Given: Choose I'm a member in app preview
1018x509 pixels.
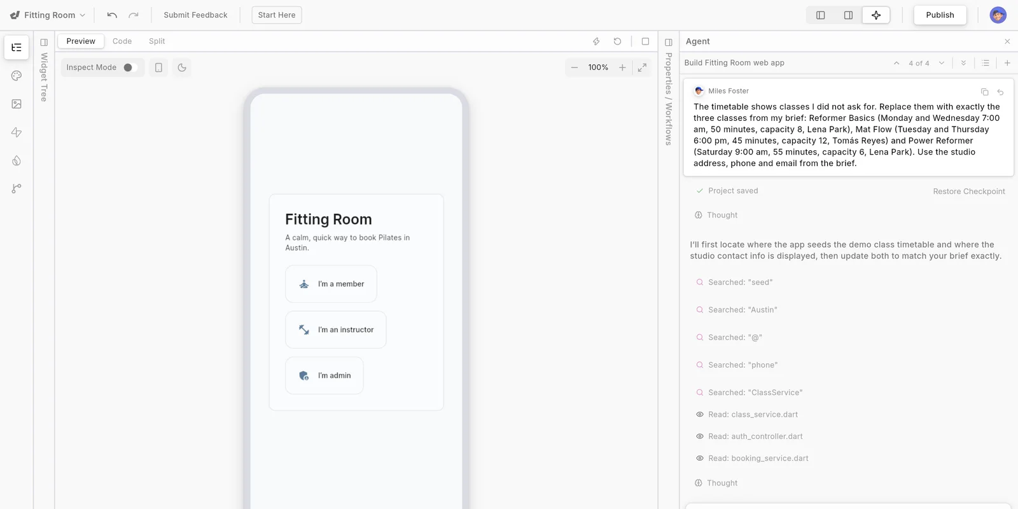Looking at the screenshot, I should 331,284.
